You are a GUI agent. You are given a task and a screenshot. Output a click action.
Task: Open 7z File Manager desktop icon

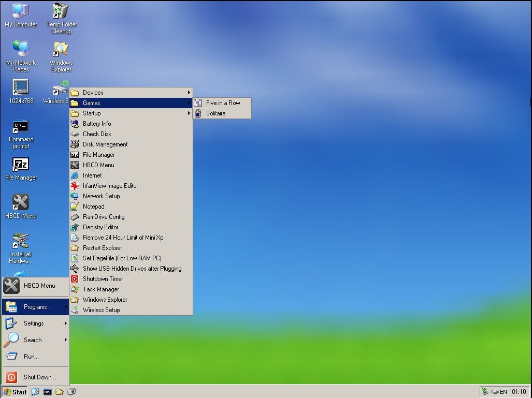click(x=21, y=169)
